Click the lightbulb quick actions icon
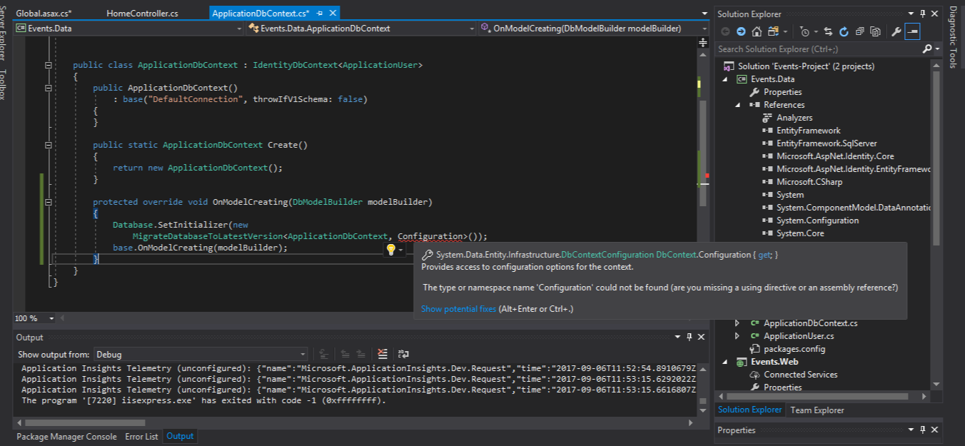 [391, 250]
